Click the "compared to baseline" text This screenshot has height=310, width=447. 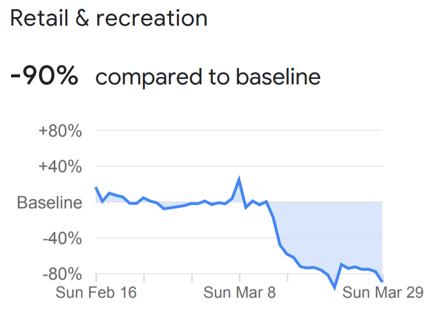click(x=208, y=77)
